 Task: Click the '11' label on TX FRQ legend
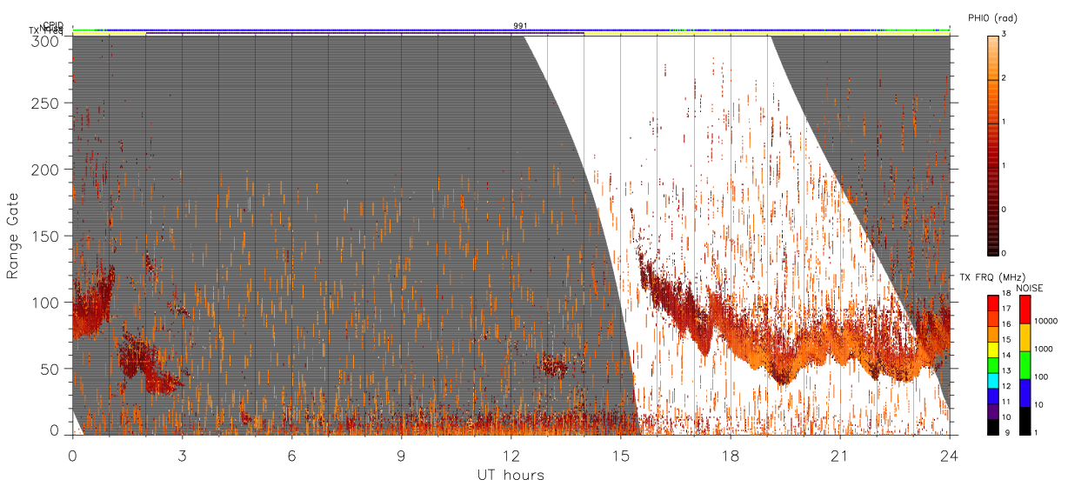1006,402
